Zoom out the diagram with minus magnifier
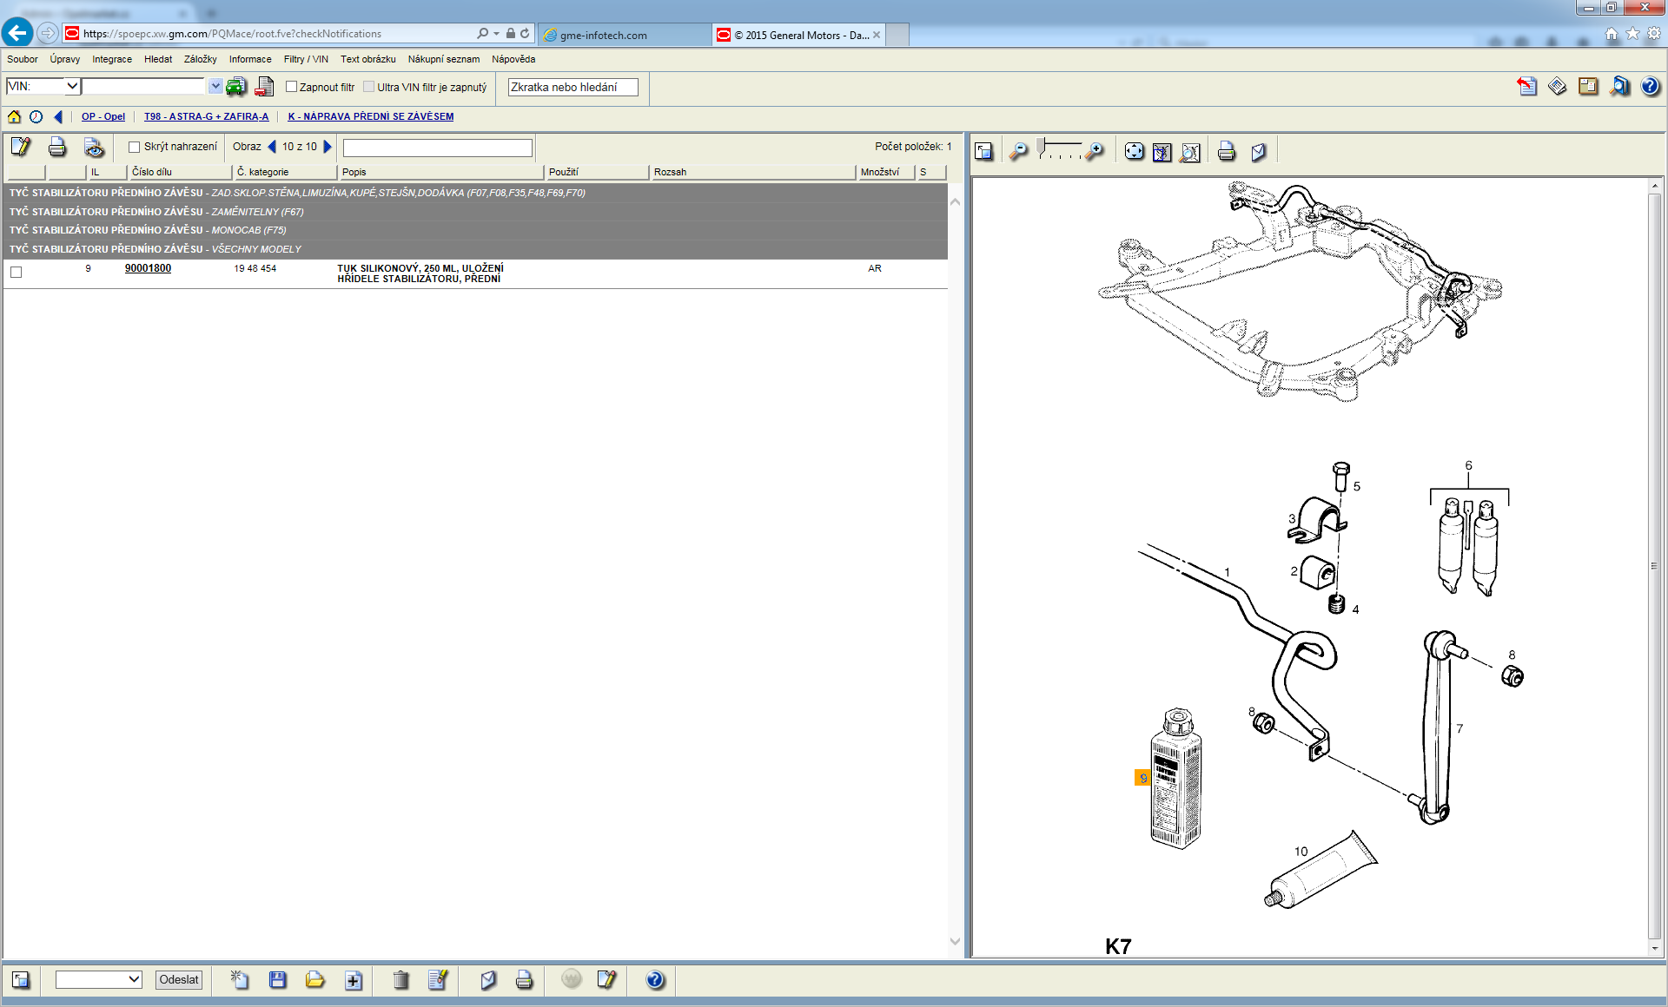 [1019, 152]
